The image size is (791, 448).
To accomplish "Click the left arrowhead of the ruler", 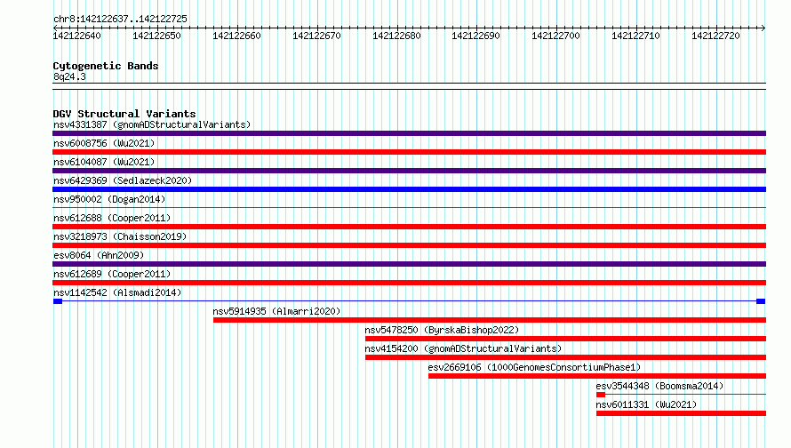I will click(55, 28).
